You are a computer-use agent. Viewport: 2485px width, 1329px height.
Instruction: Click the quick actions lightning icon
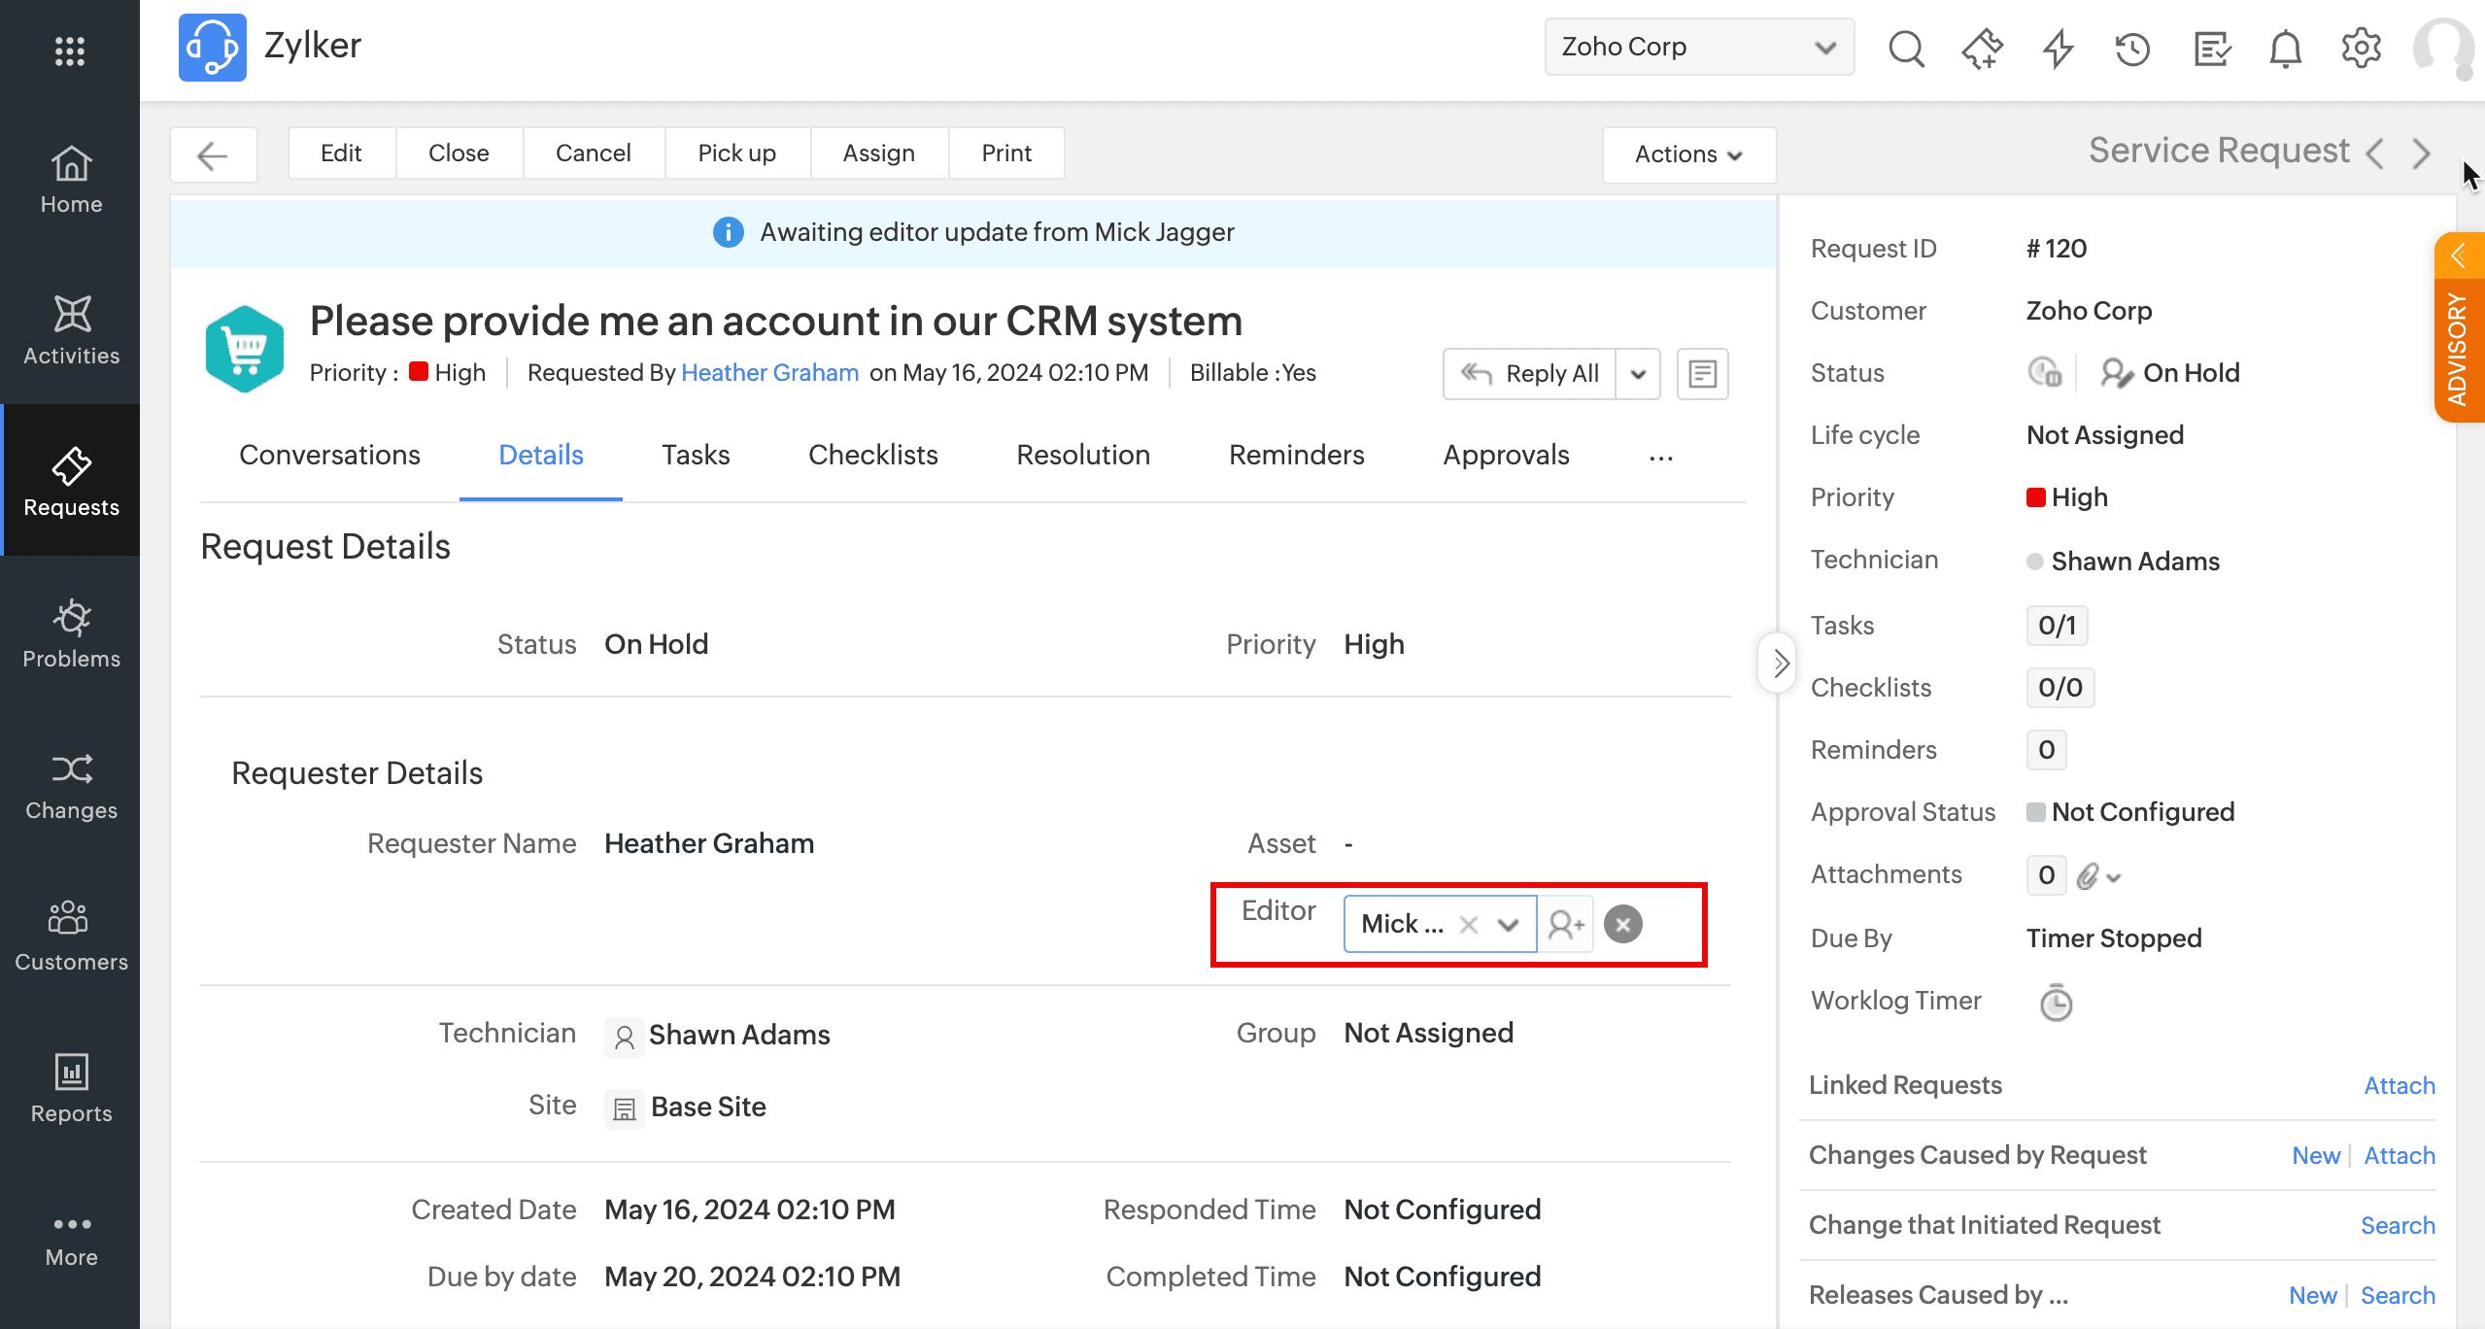(2058, 48)
